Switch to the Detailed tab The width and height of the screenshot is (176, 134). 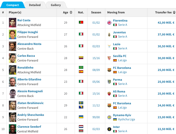tap(35, 5)
